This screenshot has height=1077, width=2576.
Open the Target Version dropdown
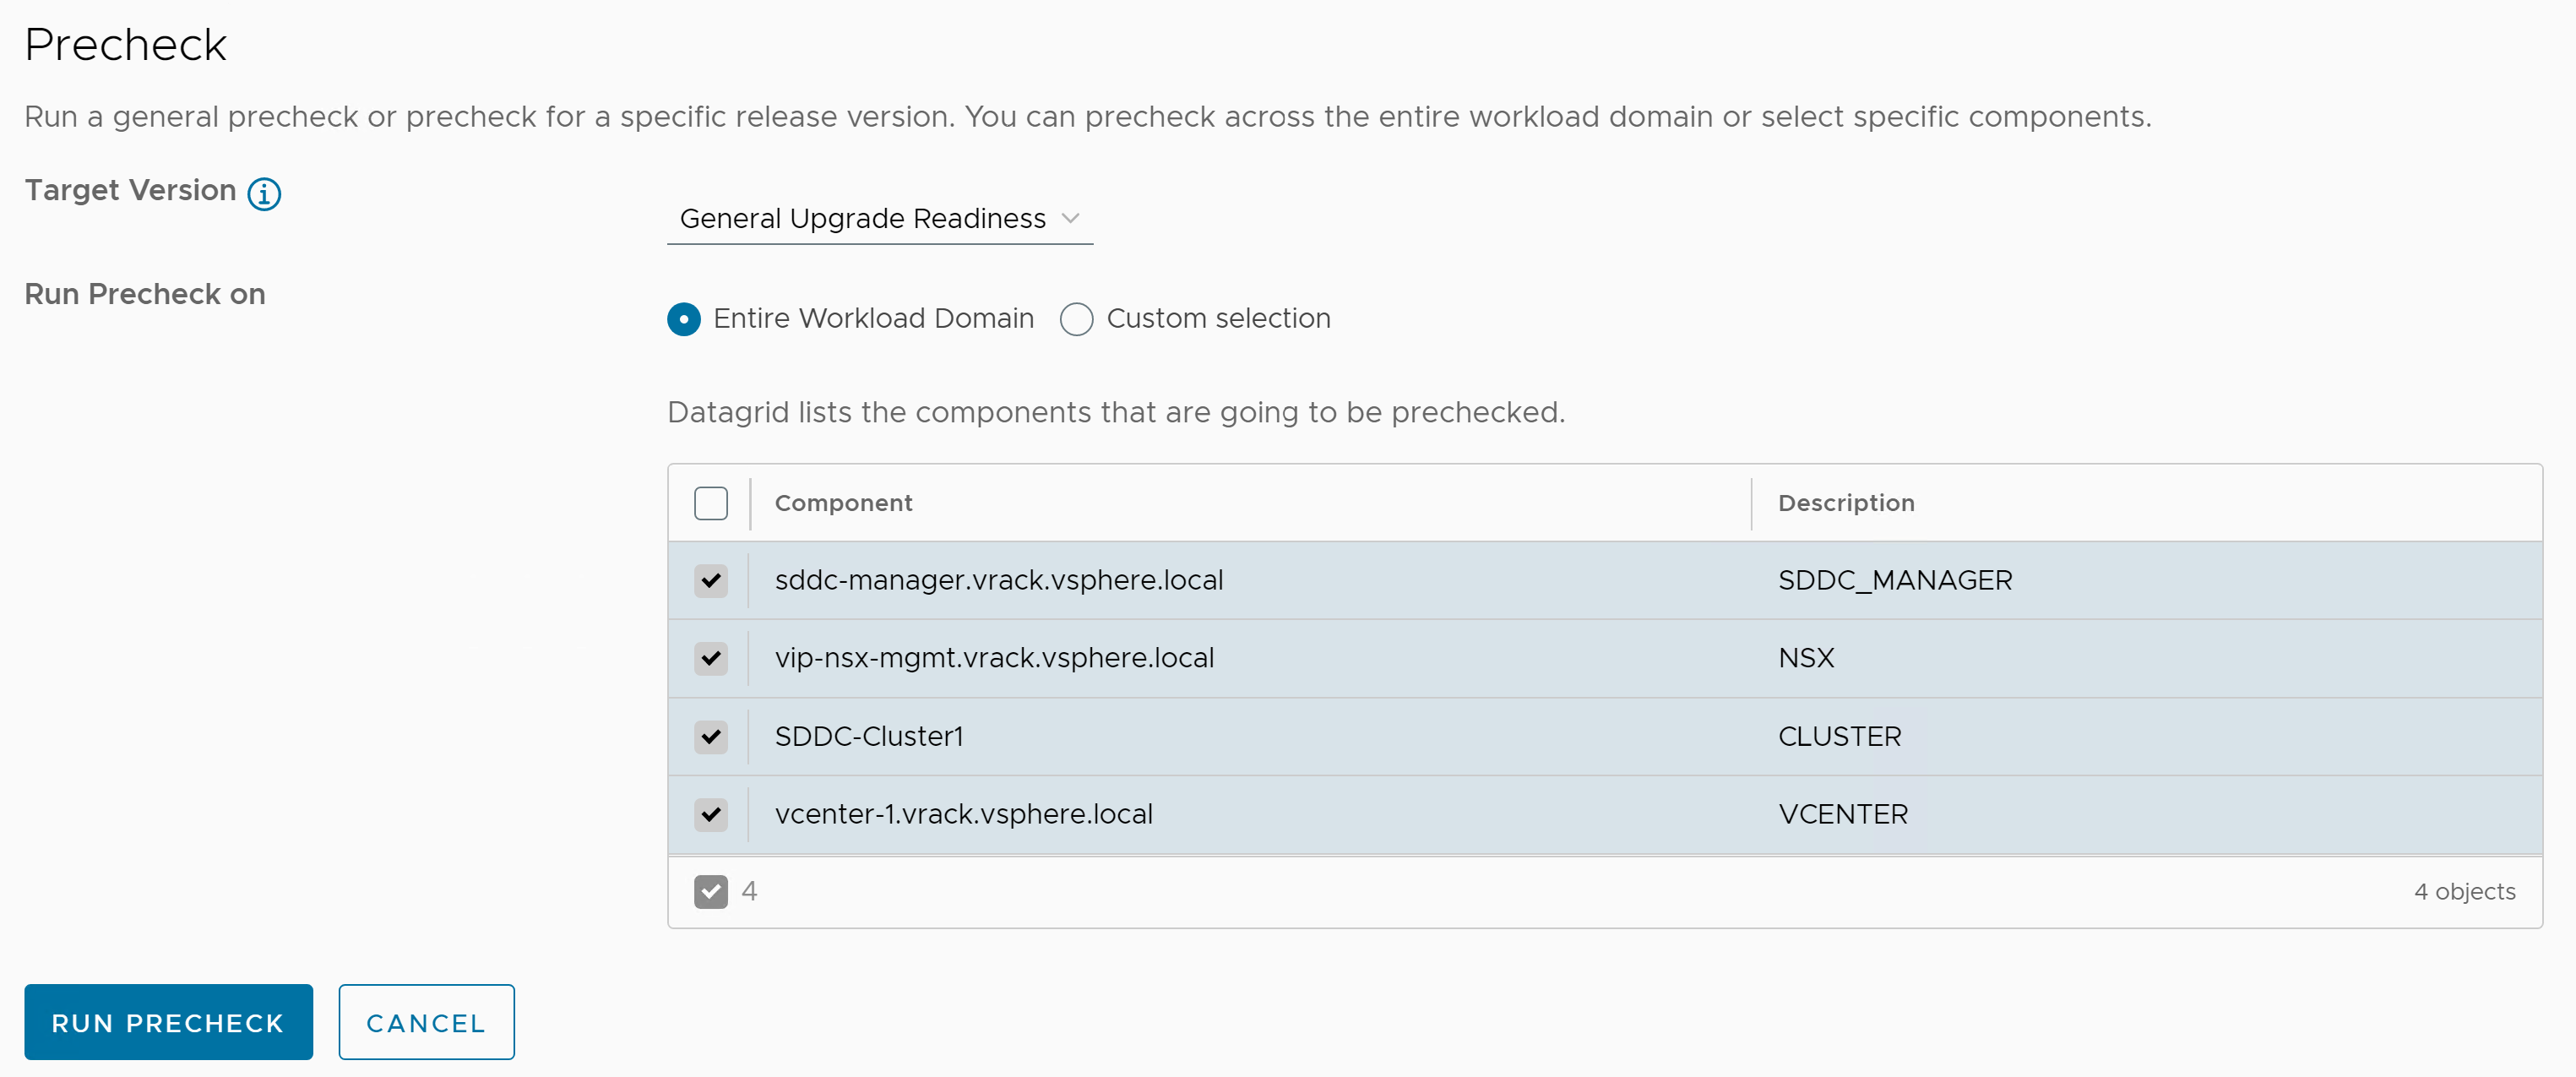tap(881, 217)
